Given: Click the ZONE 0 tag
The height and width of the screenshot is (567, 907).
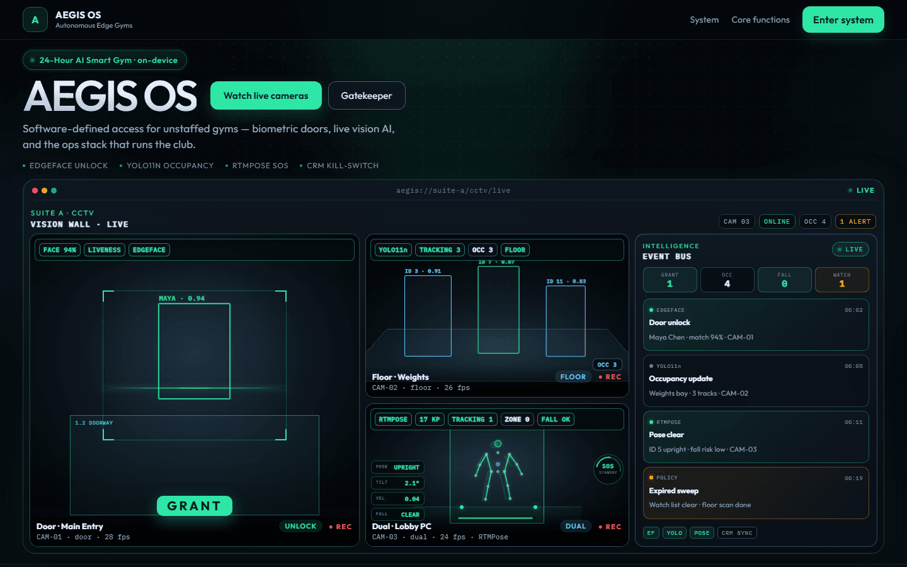Looking at the screenshot, I should tap(517, 420).
